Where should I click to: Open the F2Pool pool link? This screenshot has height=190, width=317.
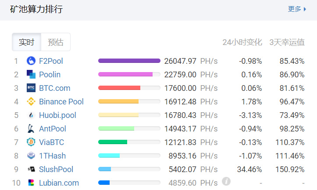coord(51,61)
